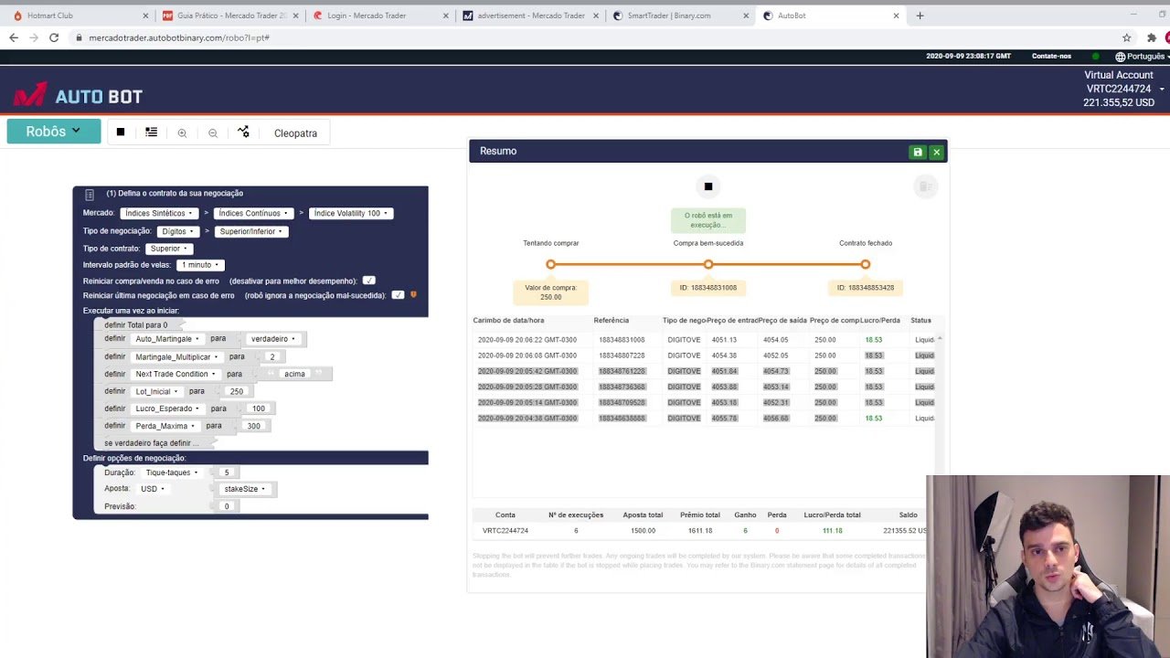
Task: Click the Tentando comprar progress marker
Action: (x=550, y=264)
